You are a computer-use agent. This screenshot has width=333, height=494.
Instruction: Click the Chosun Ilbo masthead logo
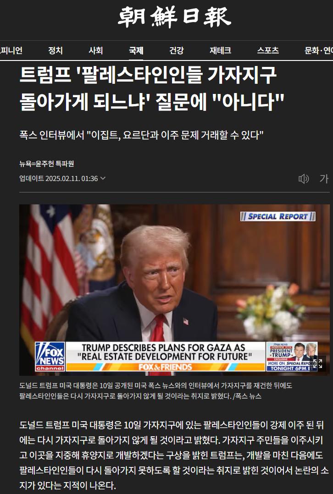click(x=174, y=16)
